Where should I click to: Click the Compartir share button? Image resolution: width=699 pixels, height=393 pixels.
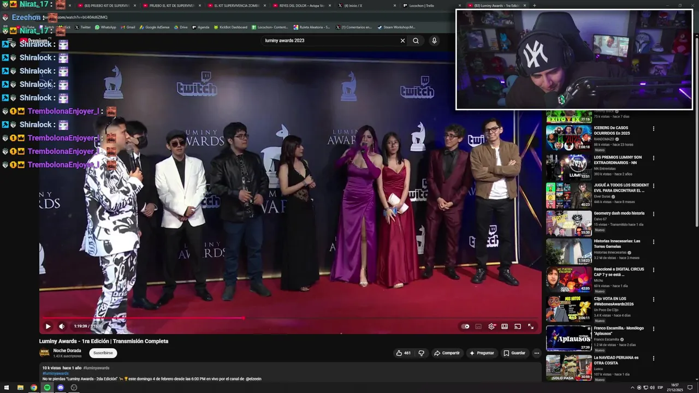click(447, 353)
